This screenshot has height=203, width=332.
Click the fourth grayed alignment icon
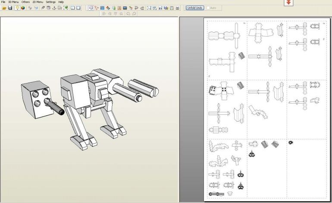121,14
